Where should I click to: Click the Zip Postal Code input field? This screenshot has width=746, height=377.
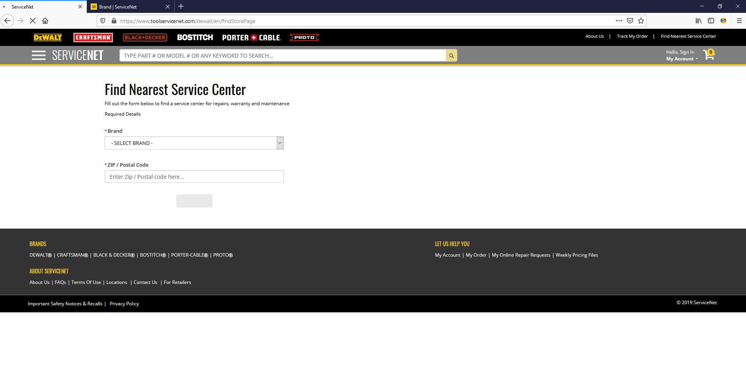click(x=194, y=176)
